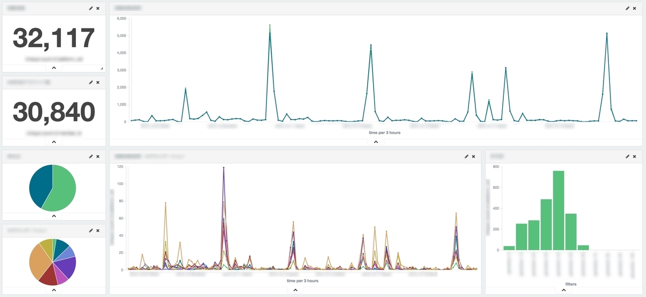Expand the caret under two-slice pie chart

(54, 216)
